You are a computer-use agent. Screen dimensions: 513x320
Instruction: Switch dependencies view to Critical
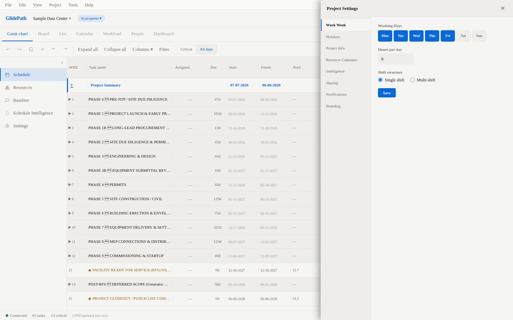pos(186,49)
